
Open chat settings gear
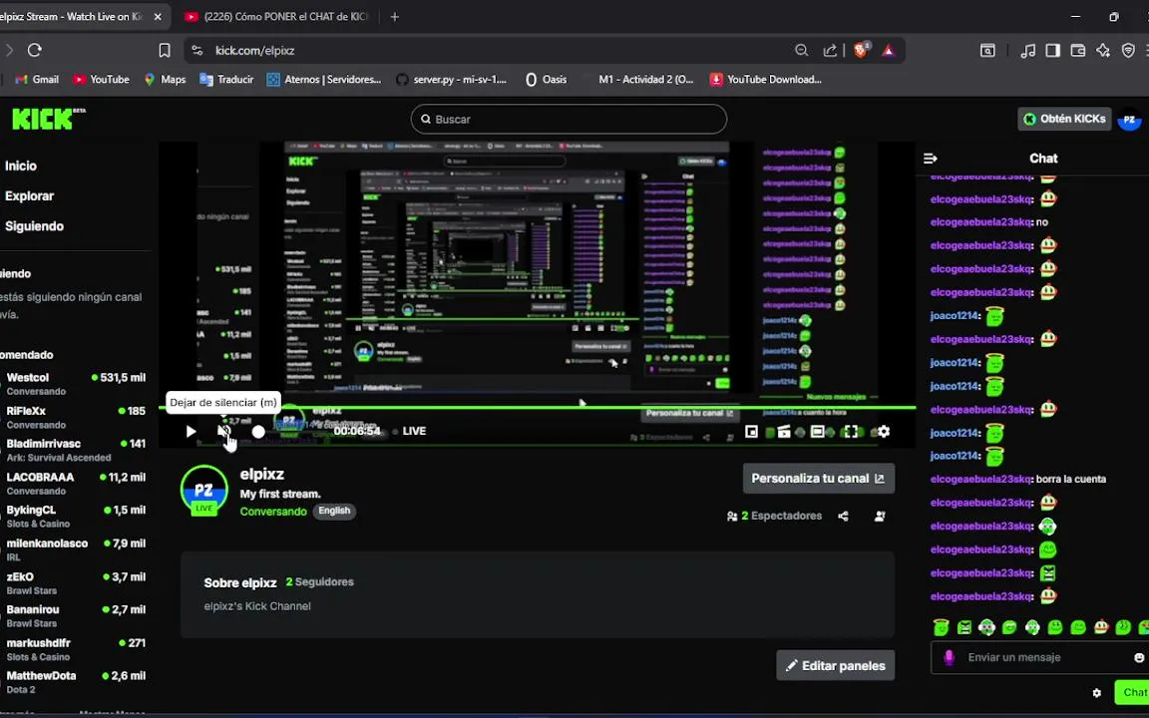tap(1096, 692)
